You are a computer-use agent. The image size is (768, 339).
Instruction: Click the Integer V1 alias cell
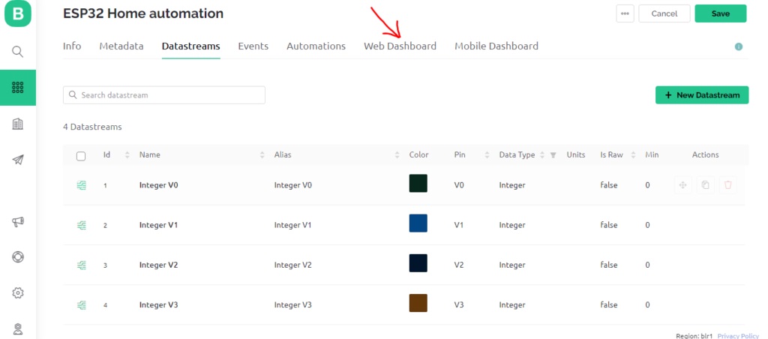click(x=293, y=225)
